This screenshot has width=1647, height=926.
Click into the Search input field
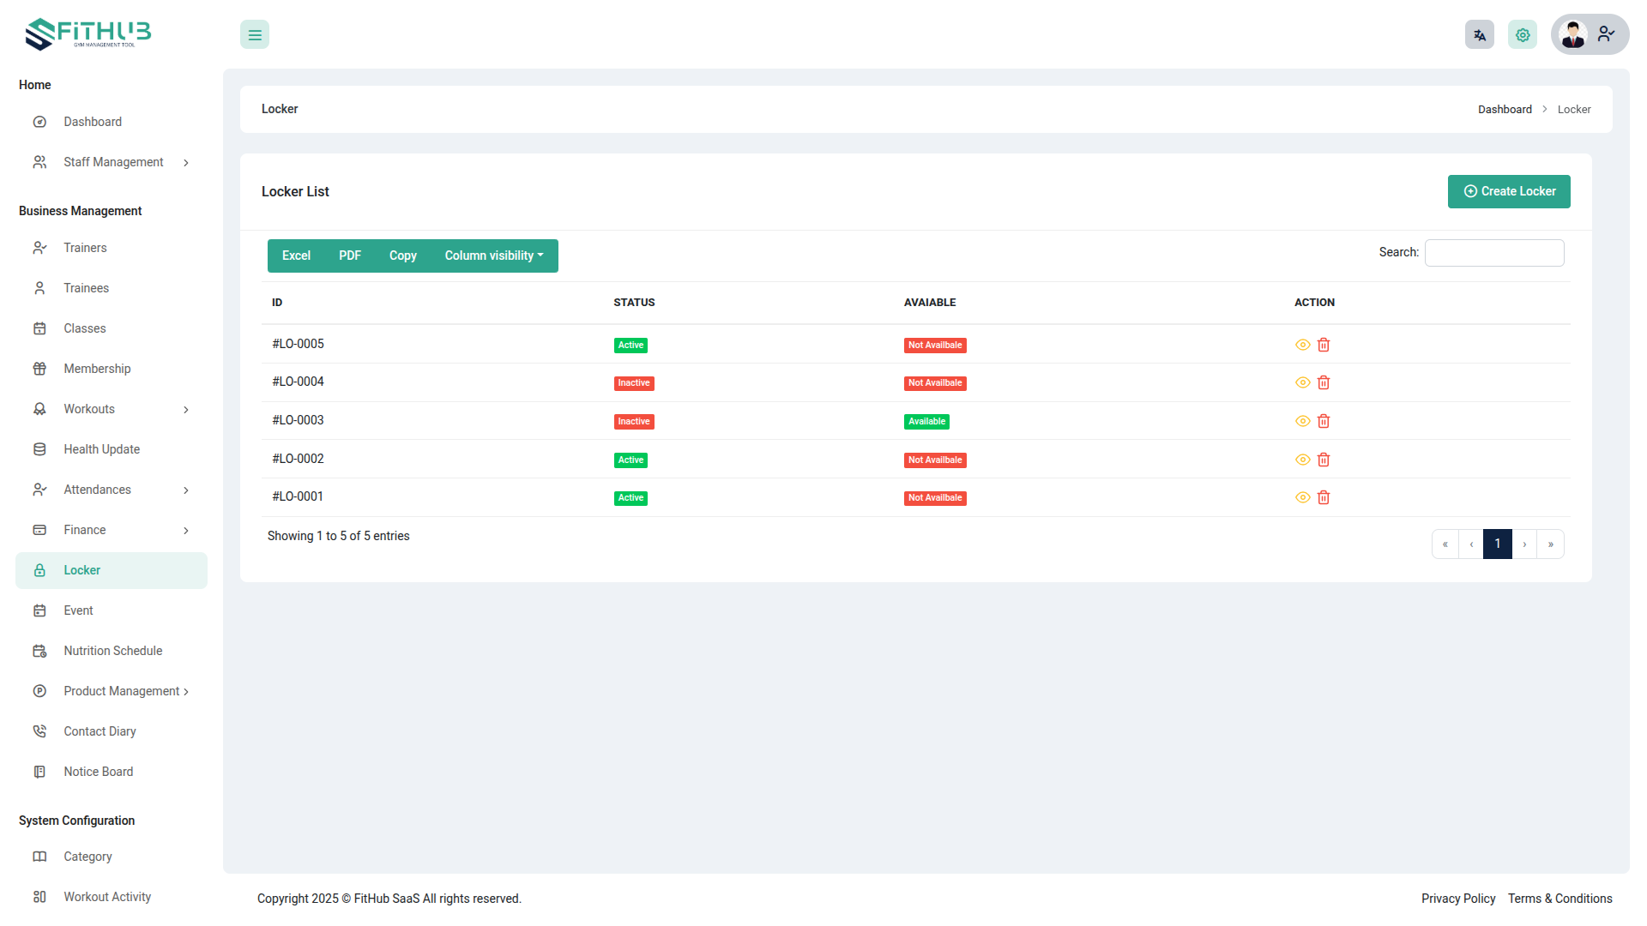1493,253
